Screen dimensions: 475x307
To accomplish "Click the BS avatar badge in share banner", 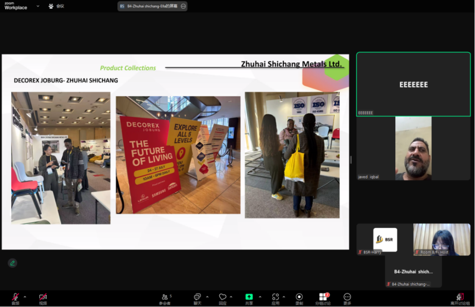I will [x=122, y=6].
